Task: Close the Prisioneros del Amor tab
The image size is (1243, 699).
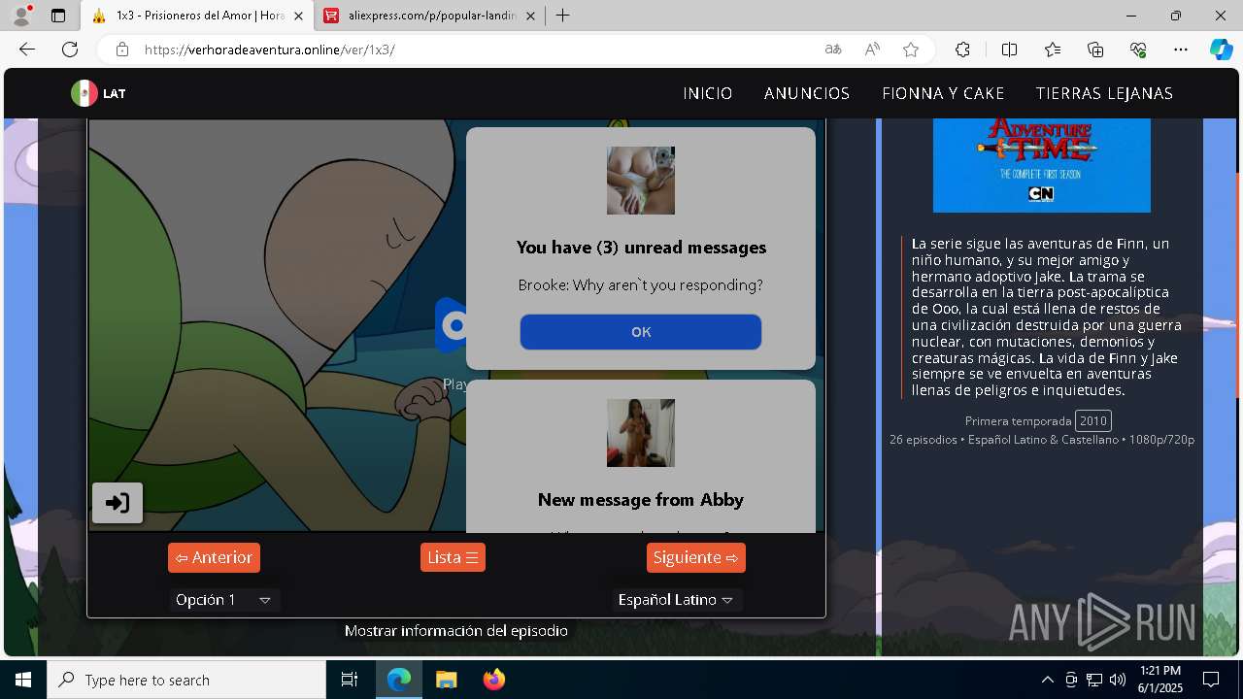Action: [x=298, y=16]
